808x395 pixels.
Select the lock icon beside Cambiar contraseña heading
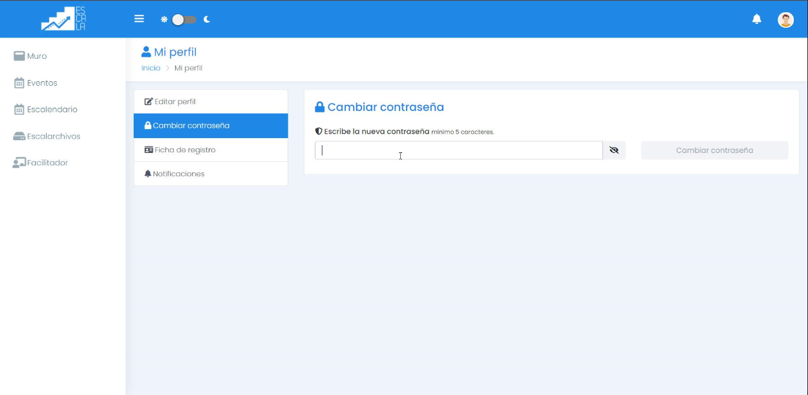click(320, 106)
